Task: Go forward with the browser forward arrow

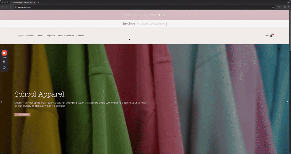Action: pyautogui.click(x=7, y=7)
